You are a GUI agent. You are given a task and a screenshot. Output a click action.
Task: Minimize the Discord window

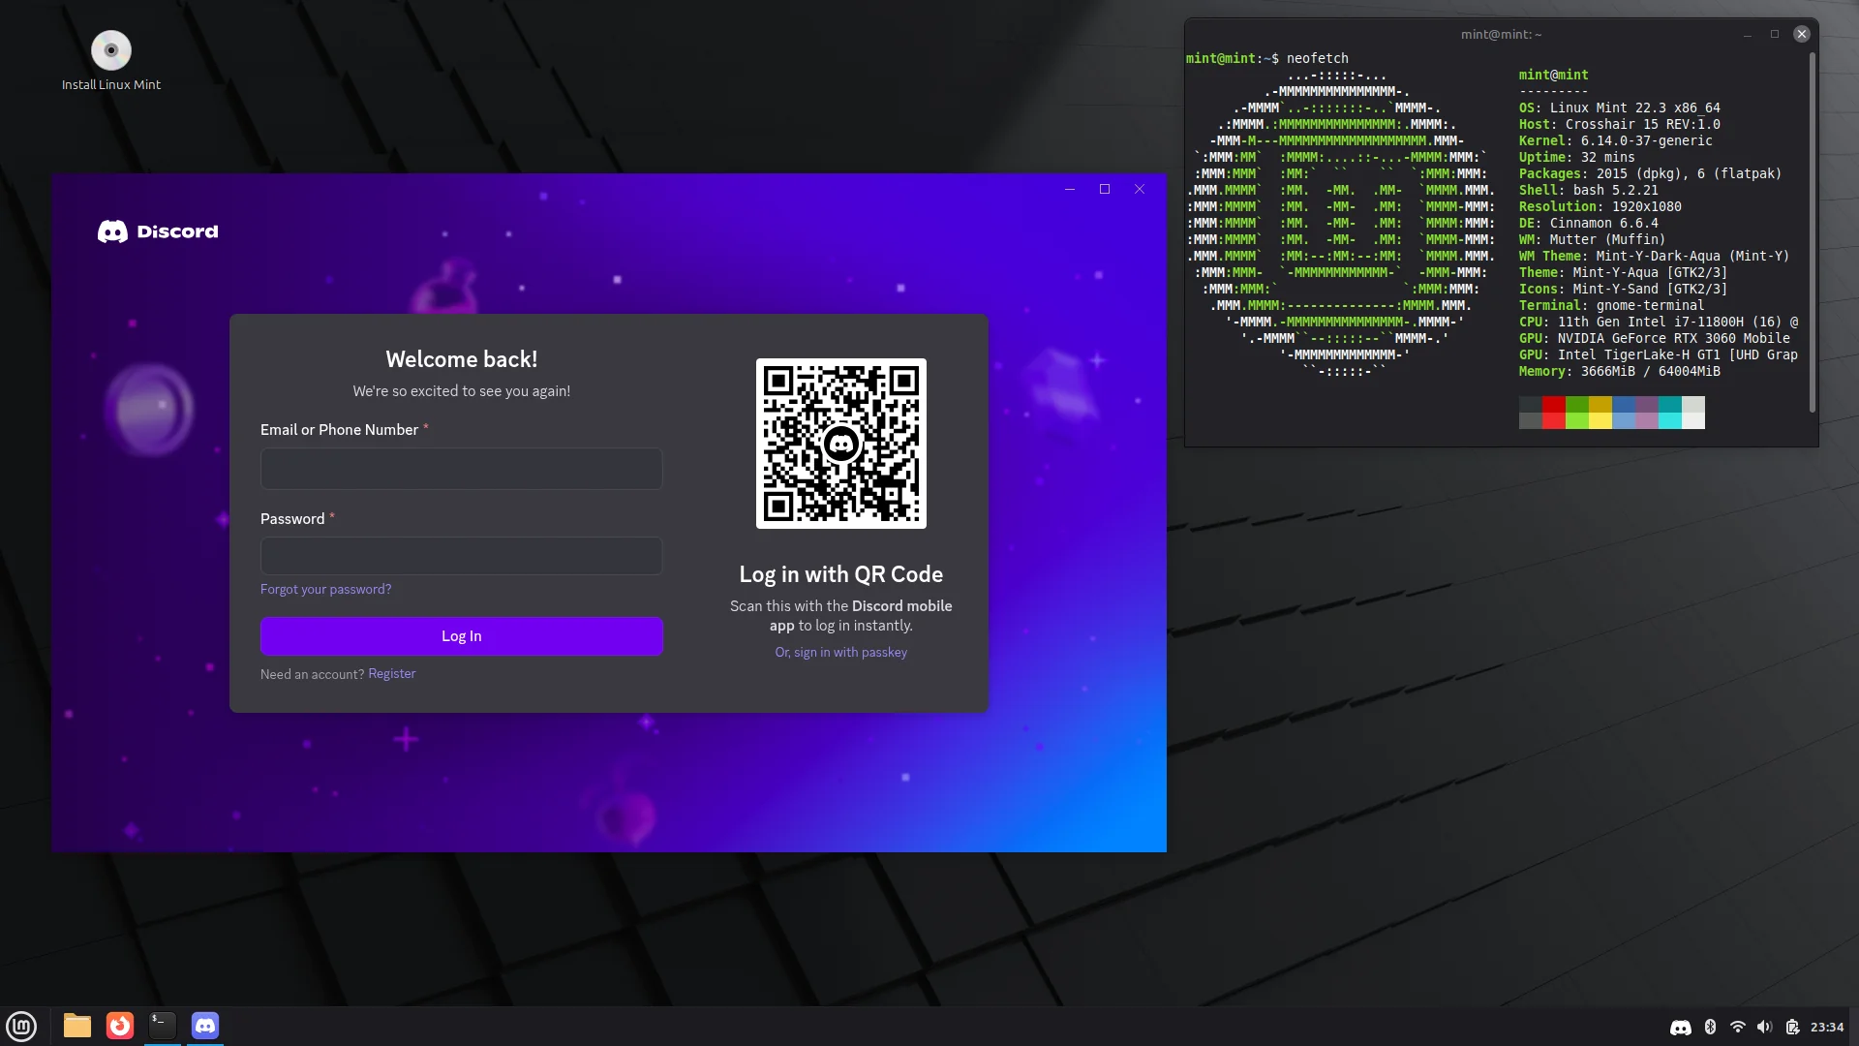pyautogui.click(x=1070, y=189)
